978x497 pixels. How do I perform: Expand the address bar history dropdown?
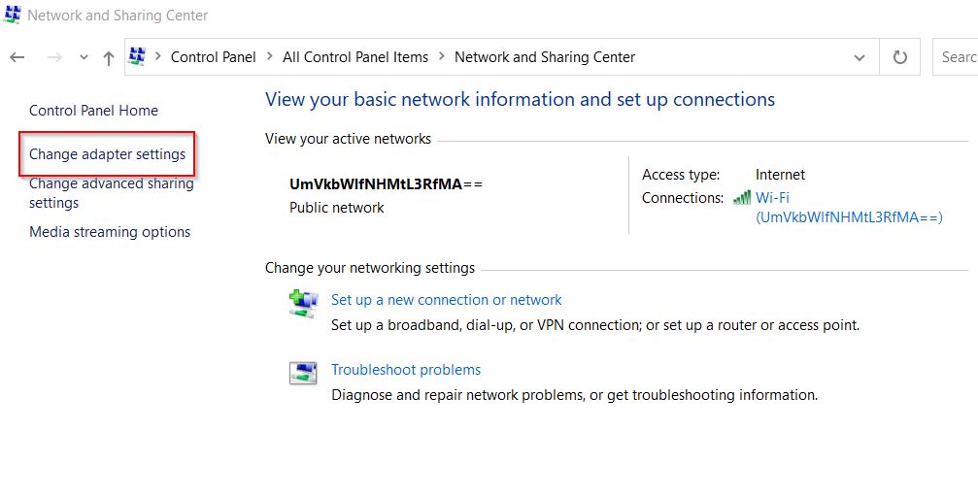(860, 58)
